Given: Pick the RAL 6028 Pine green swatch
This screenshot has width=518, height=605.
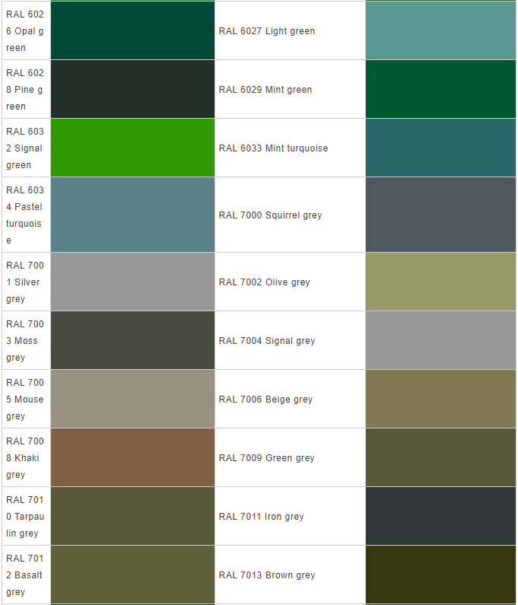Looking at the screenshot, I should 132,89.
